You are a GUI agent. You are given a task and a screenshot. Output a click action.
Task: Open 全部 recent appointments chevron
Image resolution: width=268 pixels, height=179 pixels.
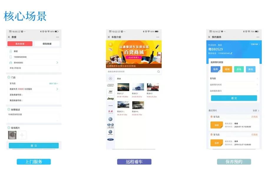click(256, 110)
